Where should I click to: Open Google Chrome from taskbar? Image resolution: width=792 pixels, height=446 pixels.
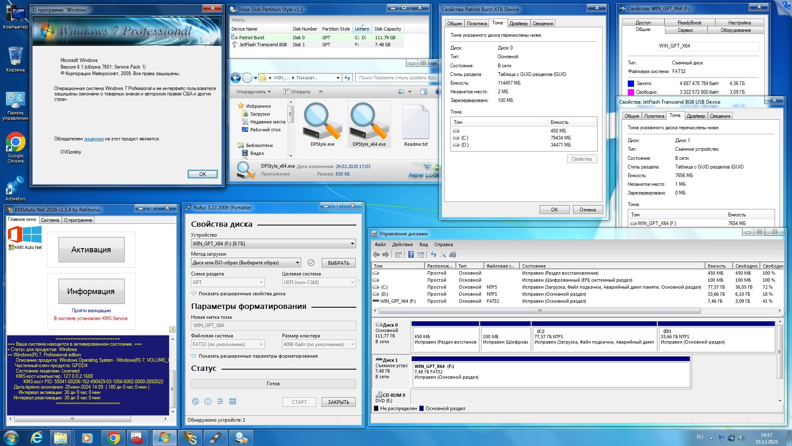click(113, 438)
